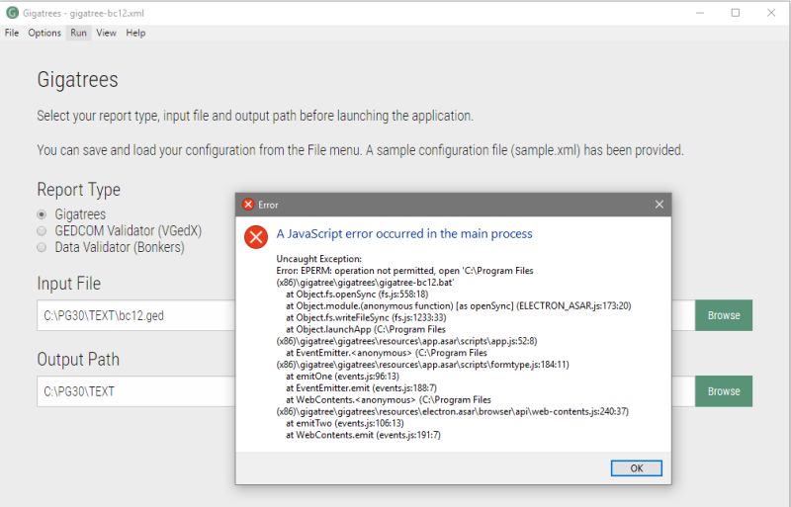791x507 pixels.
Task: Click the 'at EventEmitter.emit' stack line
Action: tap(361, 388)
